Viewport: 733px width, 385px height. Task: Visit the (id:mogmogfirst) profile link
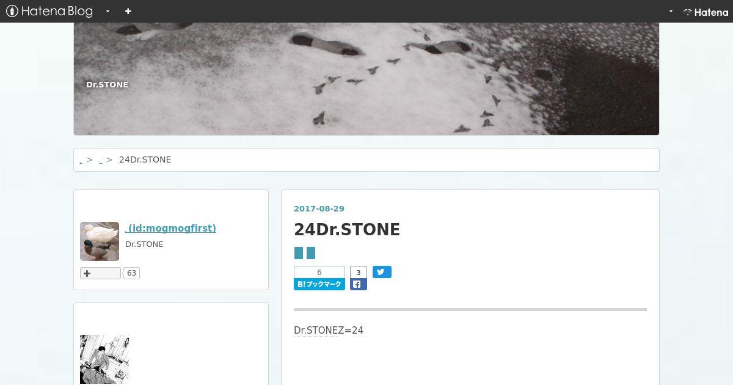click(x=170, y=228)
